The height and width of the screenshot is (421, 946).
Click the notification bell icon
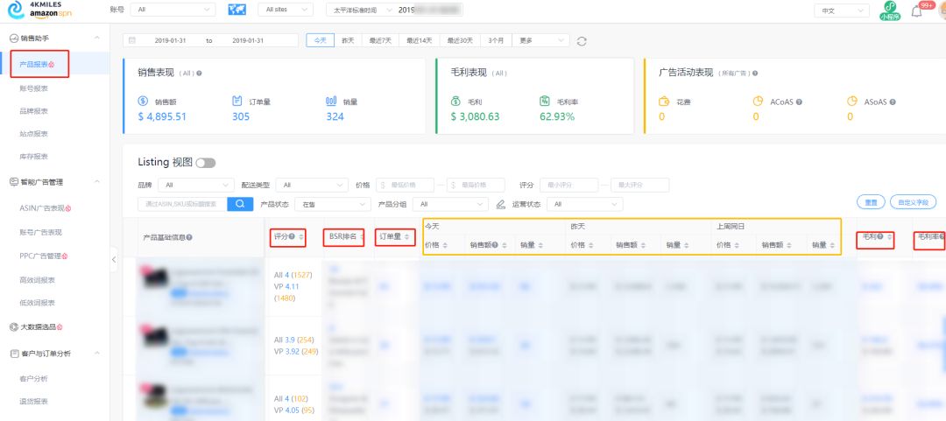coord(917,11)
